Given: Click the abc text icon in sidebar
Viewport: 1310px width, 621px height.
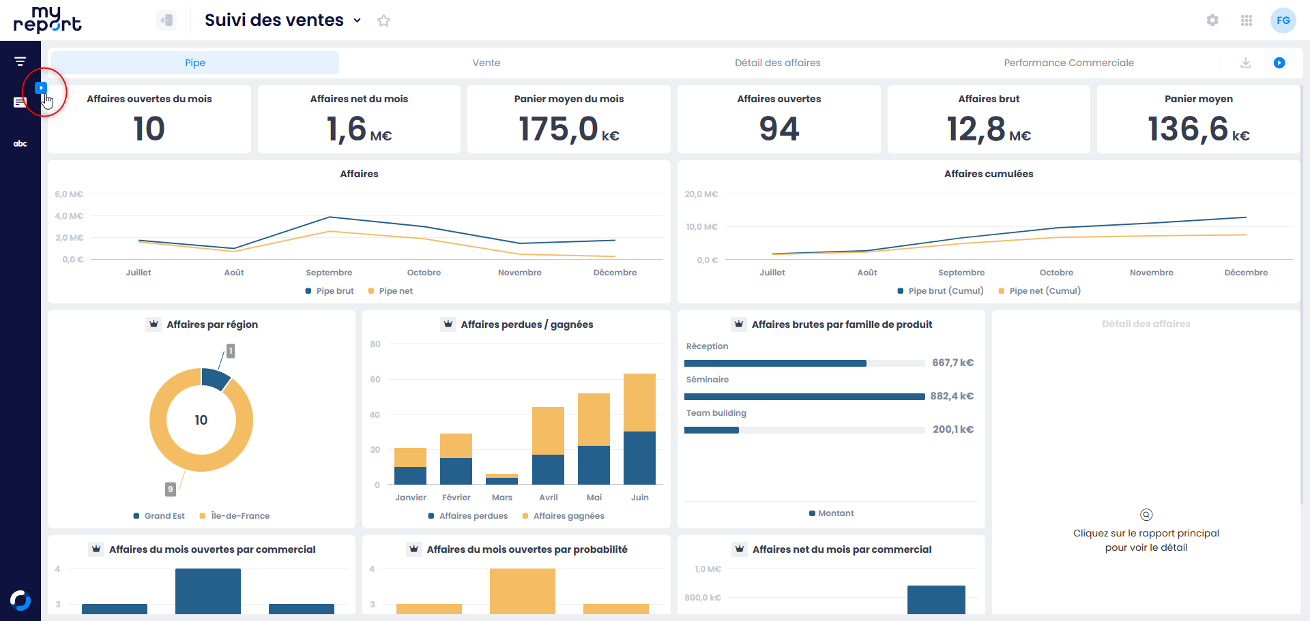Looking at the screenshot, I should coord(20,143).
